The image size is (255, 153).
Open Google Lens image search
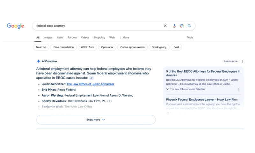[x=182, y=26]
